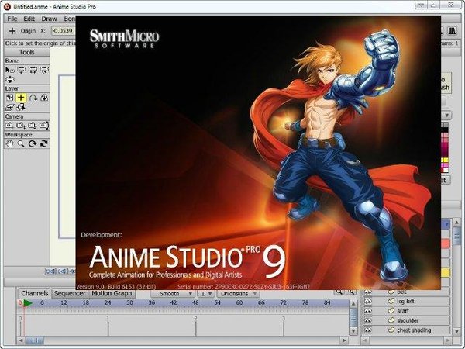Switch to the Channels tab
The width and height of the screenshot is (465, 349).
click(34, 293)
